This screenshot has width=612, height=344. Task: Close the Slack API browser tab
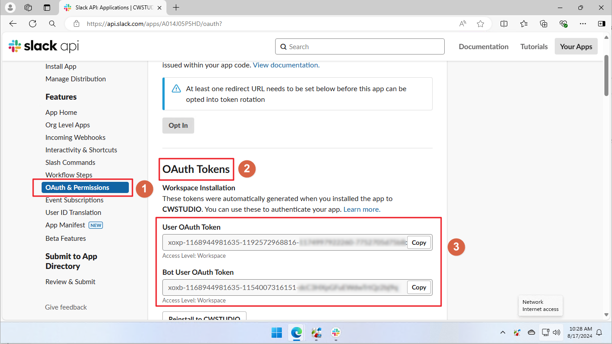[x=160, y=8]
